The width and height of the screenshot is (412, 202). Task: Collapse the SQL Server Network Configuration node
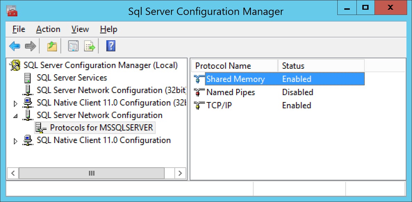tap(16, 116)
